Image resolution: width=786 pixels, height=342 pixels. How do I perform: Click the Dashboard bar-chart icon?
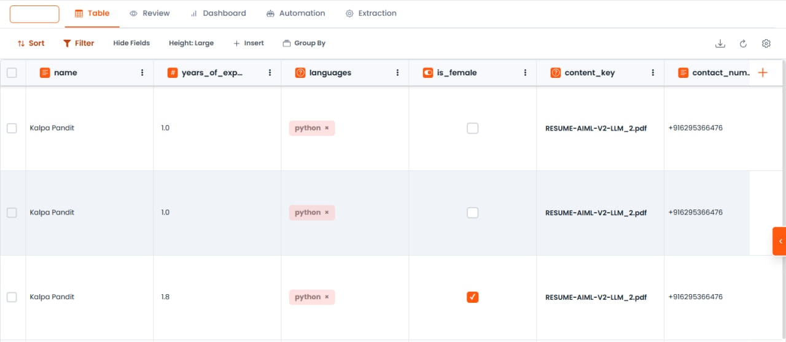coord(193,13)
